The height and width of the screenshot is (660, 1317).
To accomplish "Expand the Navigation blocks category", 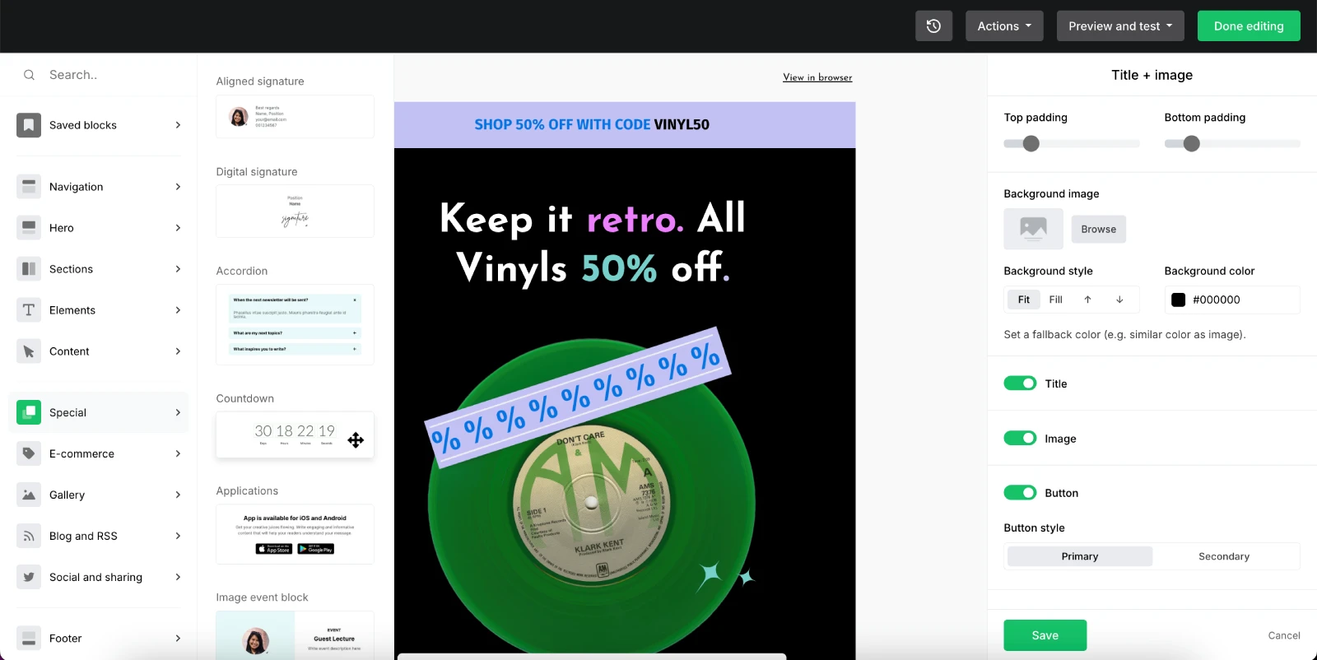I will pos(99,187).
